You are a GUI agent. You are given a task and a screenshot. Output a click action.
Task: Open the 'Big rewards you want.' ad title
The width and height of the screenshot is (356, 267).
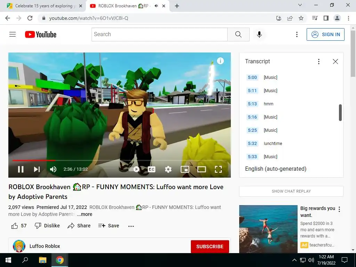317,212
